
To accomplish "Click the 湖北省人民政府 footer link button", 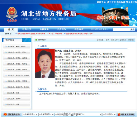I will 126,114.
